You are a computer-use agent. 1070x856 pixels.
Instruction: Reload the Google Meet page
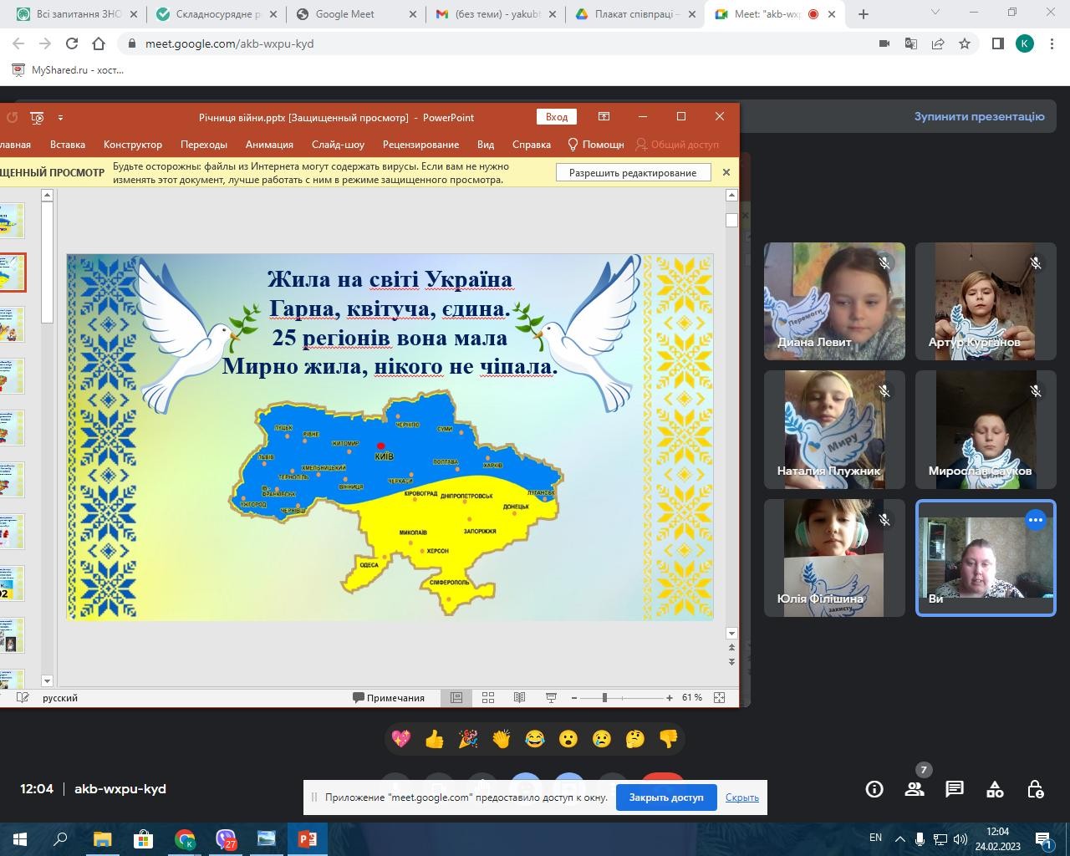coord(72,43)
